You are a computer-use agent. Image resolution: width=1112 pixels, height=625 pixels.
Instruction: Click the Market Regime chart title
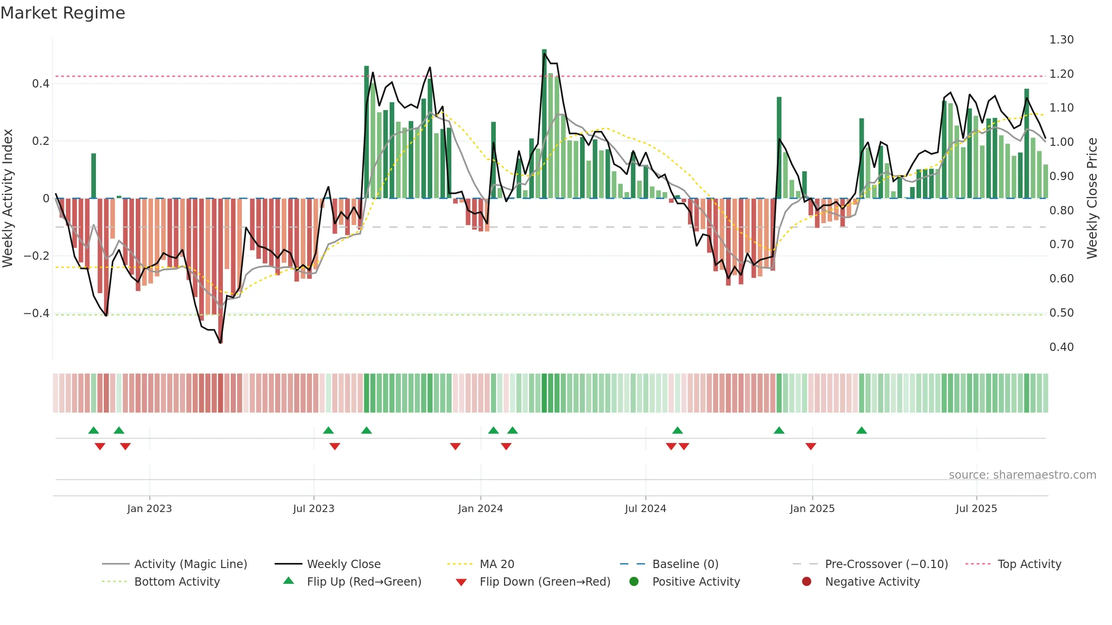pyautogui.click(x=63, y=13)
